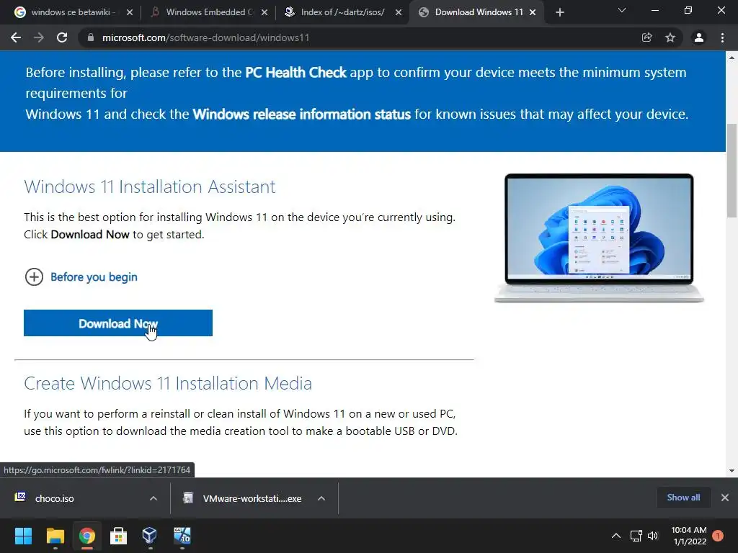Open the VirtualBox cube taskbar icon
The image size is (738, 553).
click(150, 536)
